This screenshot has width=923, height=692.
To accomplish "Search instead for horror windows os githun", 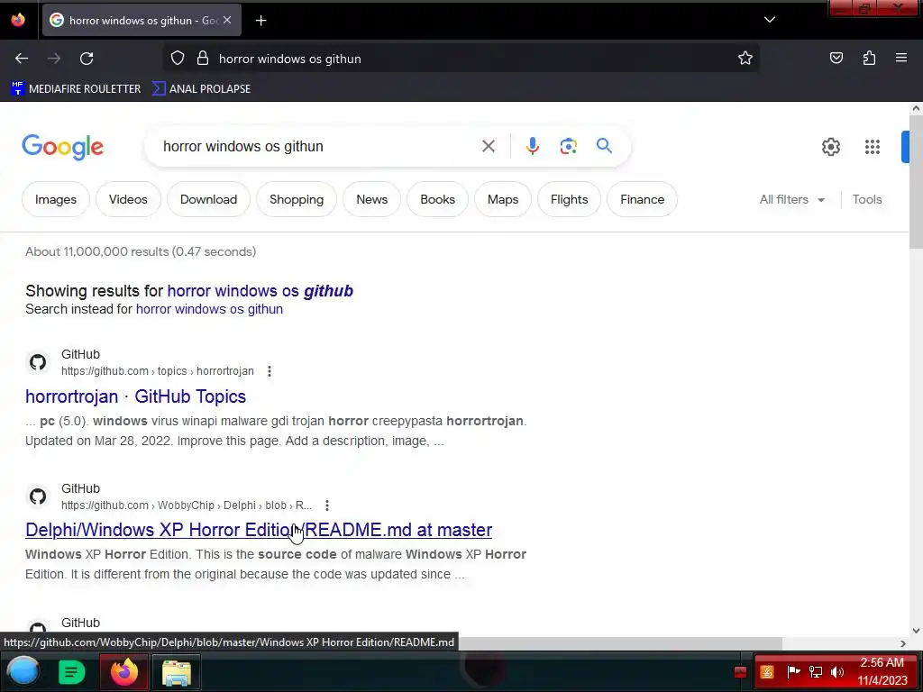I will click(209, 309).
